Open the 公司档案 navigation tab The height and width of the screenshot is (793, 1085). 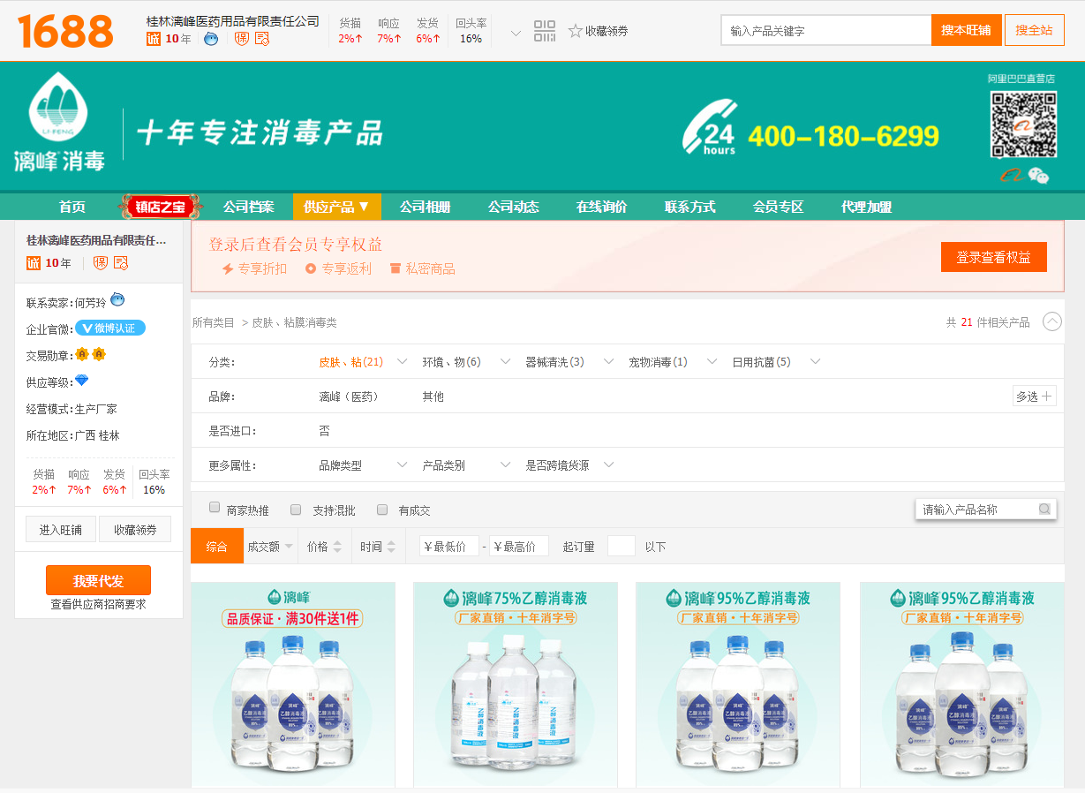tap(248, 207)
